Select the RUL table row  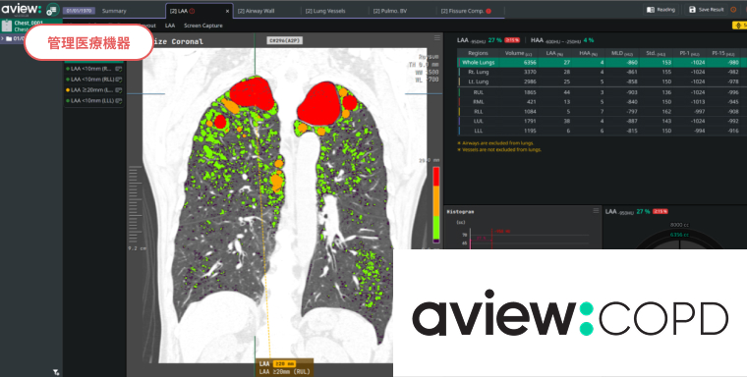tap(602, 92)
